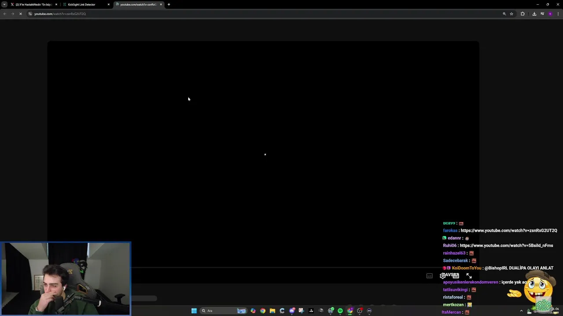Click mertkozan username in chat

[x=453, y=305]
